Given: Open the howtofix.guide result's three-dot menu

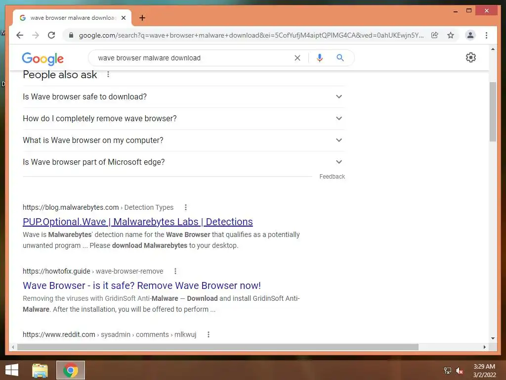Looking at the screenshot, I should click(x=175, y=271).
